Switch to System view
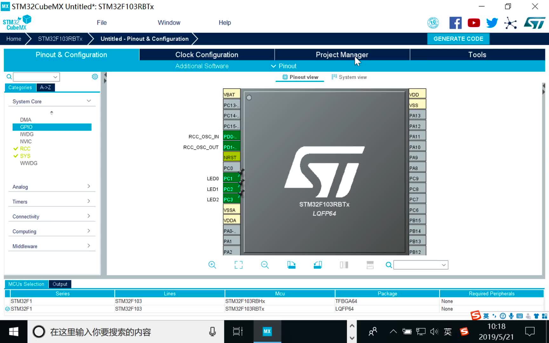This screenshot has width=549, height=343. [349, 77]
